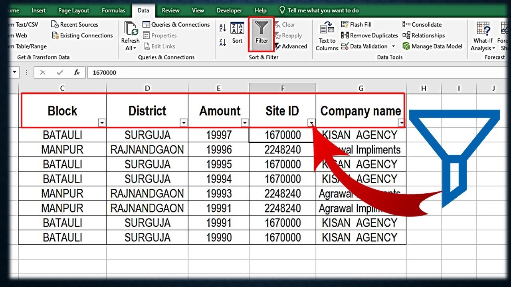Open Site ID filter dropdown

click(311, 123)
